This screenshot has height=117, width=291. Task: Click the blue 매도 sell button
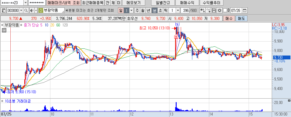tap(242, 18)
